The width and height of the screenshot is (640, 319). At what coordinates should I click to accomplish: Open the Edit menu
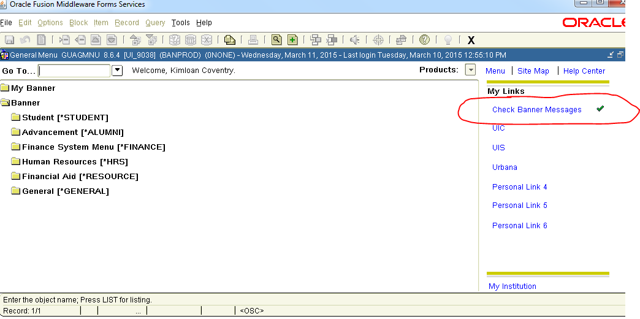tap(25, 23)
